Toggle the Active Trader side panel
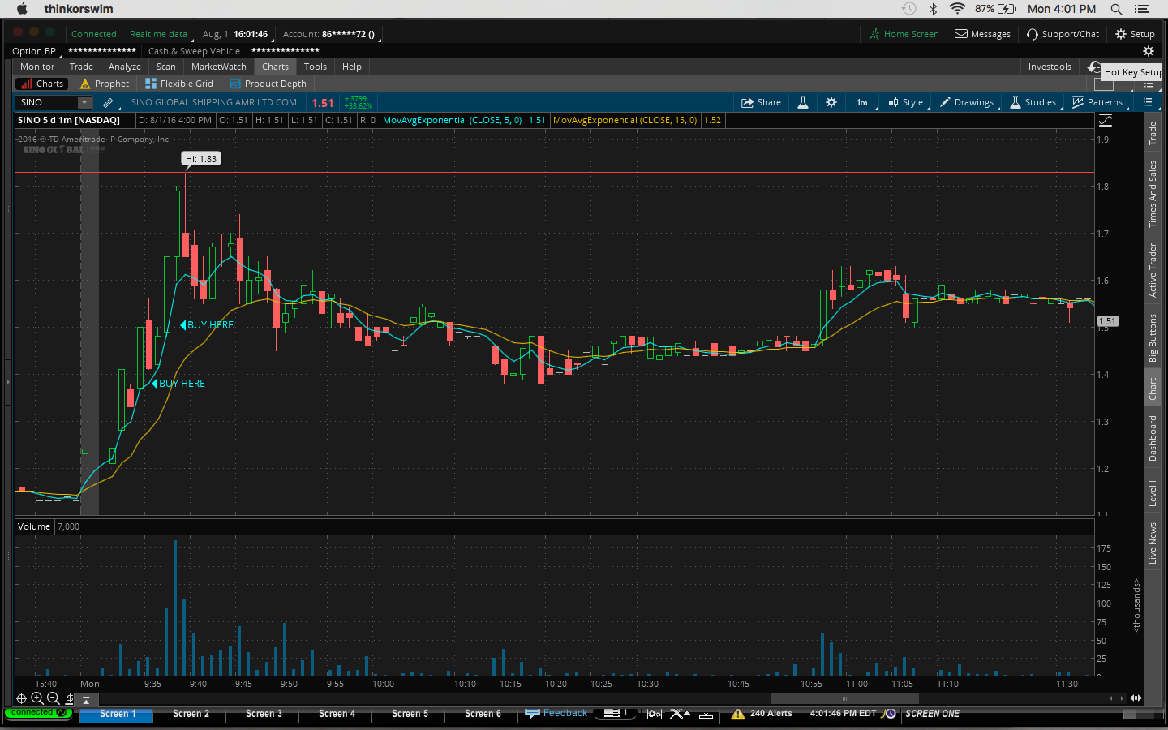The image size is (1168, 730). (1153, 270)
